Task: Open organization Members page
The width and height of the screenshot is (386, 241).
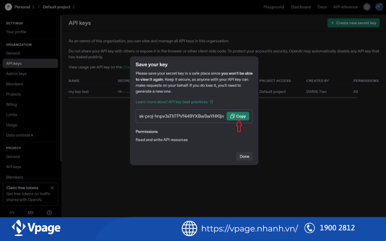Action: 15,84
